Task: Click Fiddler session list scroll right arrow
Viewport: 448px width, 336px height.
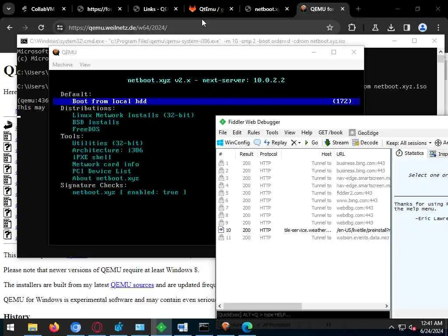Action: point(387,306)
